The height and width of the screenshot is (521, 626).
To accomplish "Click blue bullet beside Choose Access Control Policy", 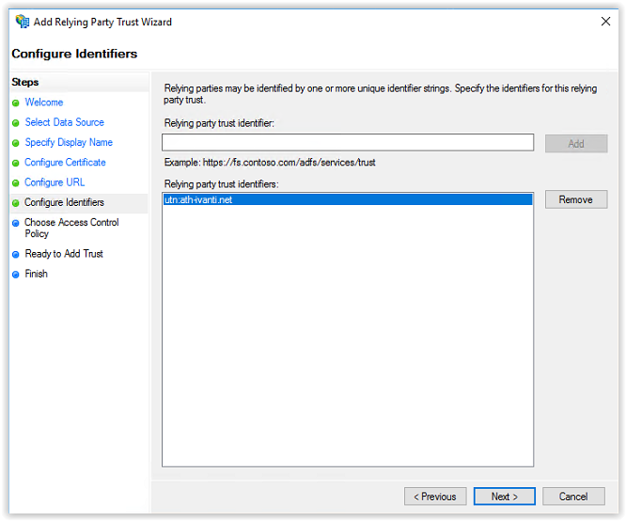I will pyautogui.click(x=16, y=223).
